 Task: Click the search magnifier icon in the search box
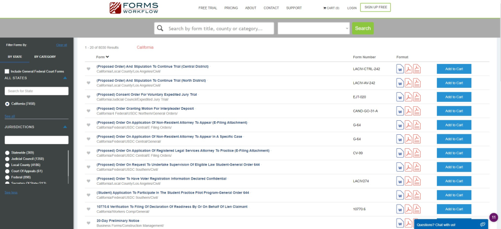tap(160, 28)
